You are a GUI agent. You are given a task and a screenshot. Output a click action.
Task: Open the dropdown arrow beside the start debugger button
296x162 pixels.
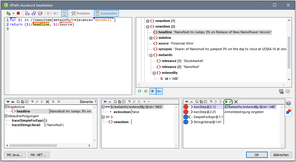click(x=13, y=13)
